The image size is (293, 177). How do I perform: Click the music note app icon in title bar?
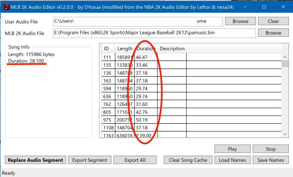click(6, 7)
